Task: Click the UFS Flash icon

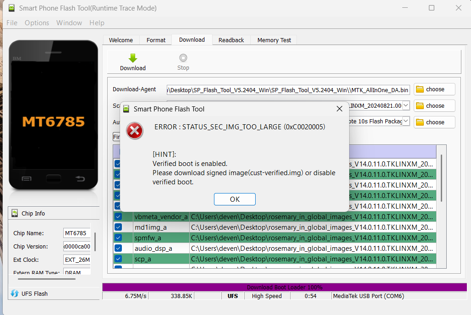Action: (14, 293)
